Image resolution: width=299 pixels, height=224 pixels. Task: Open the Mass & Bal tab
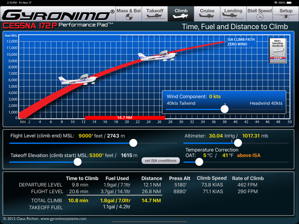(x=129, y=14)
